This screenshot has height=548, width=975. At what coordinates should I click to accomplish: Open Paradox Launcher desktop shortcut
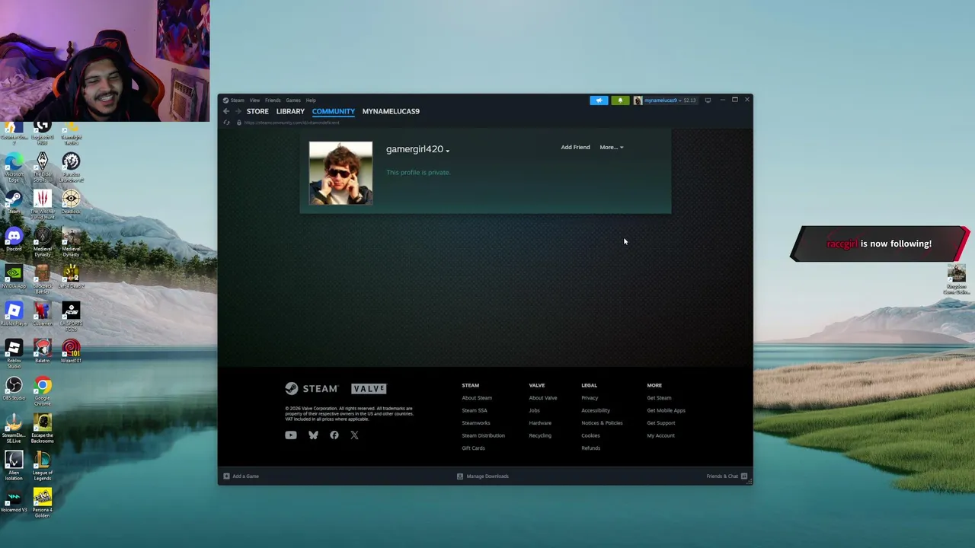pos(71,167)
